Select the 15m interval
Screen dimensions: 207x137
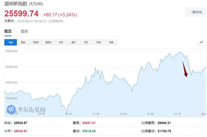36,42
